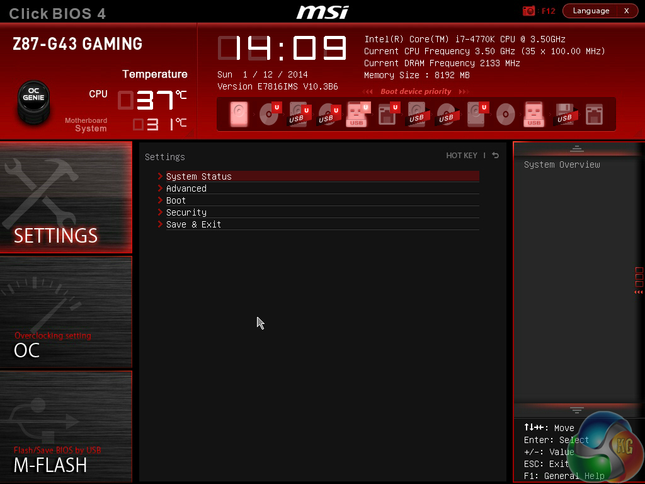This screenshot has height=484, width=645.
Task: Select the UEFI network boot device icon
Action: coord(388,114)
